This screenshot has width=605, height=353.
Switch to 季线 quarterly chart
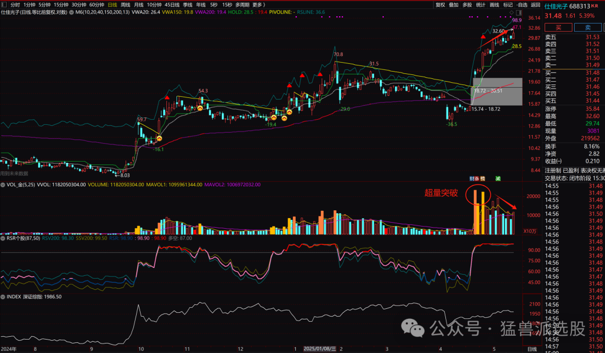[188, 5]
